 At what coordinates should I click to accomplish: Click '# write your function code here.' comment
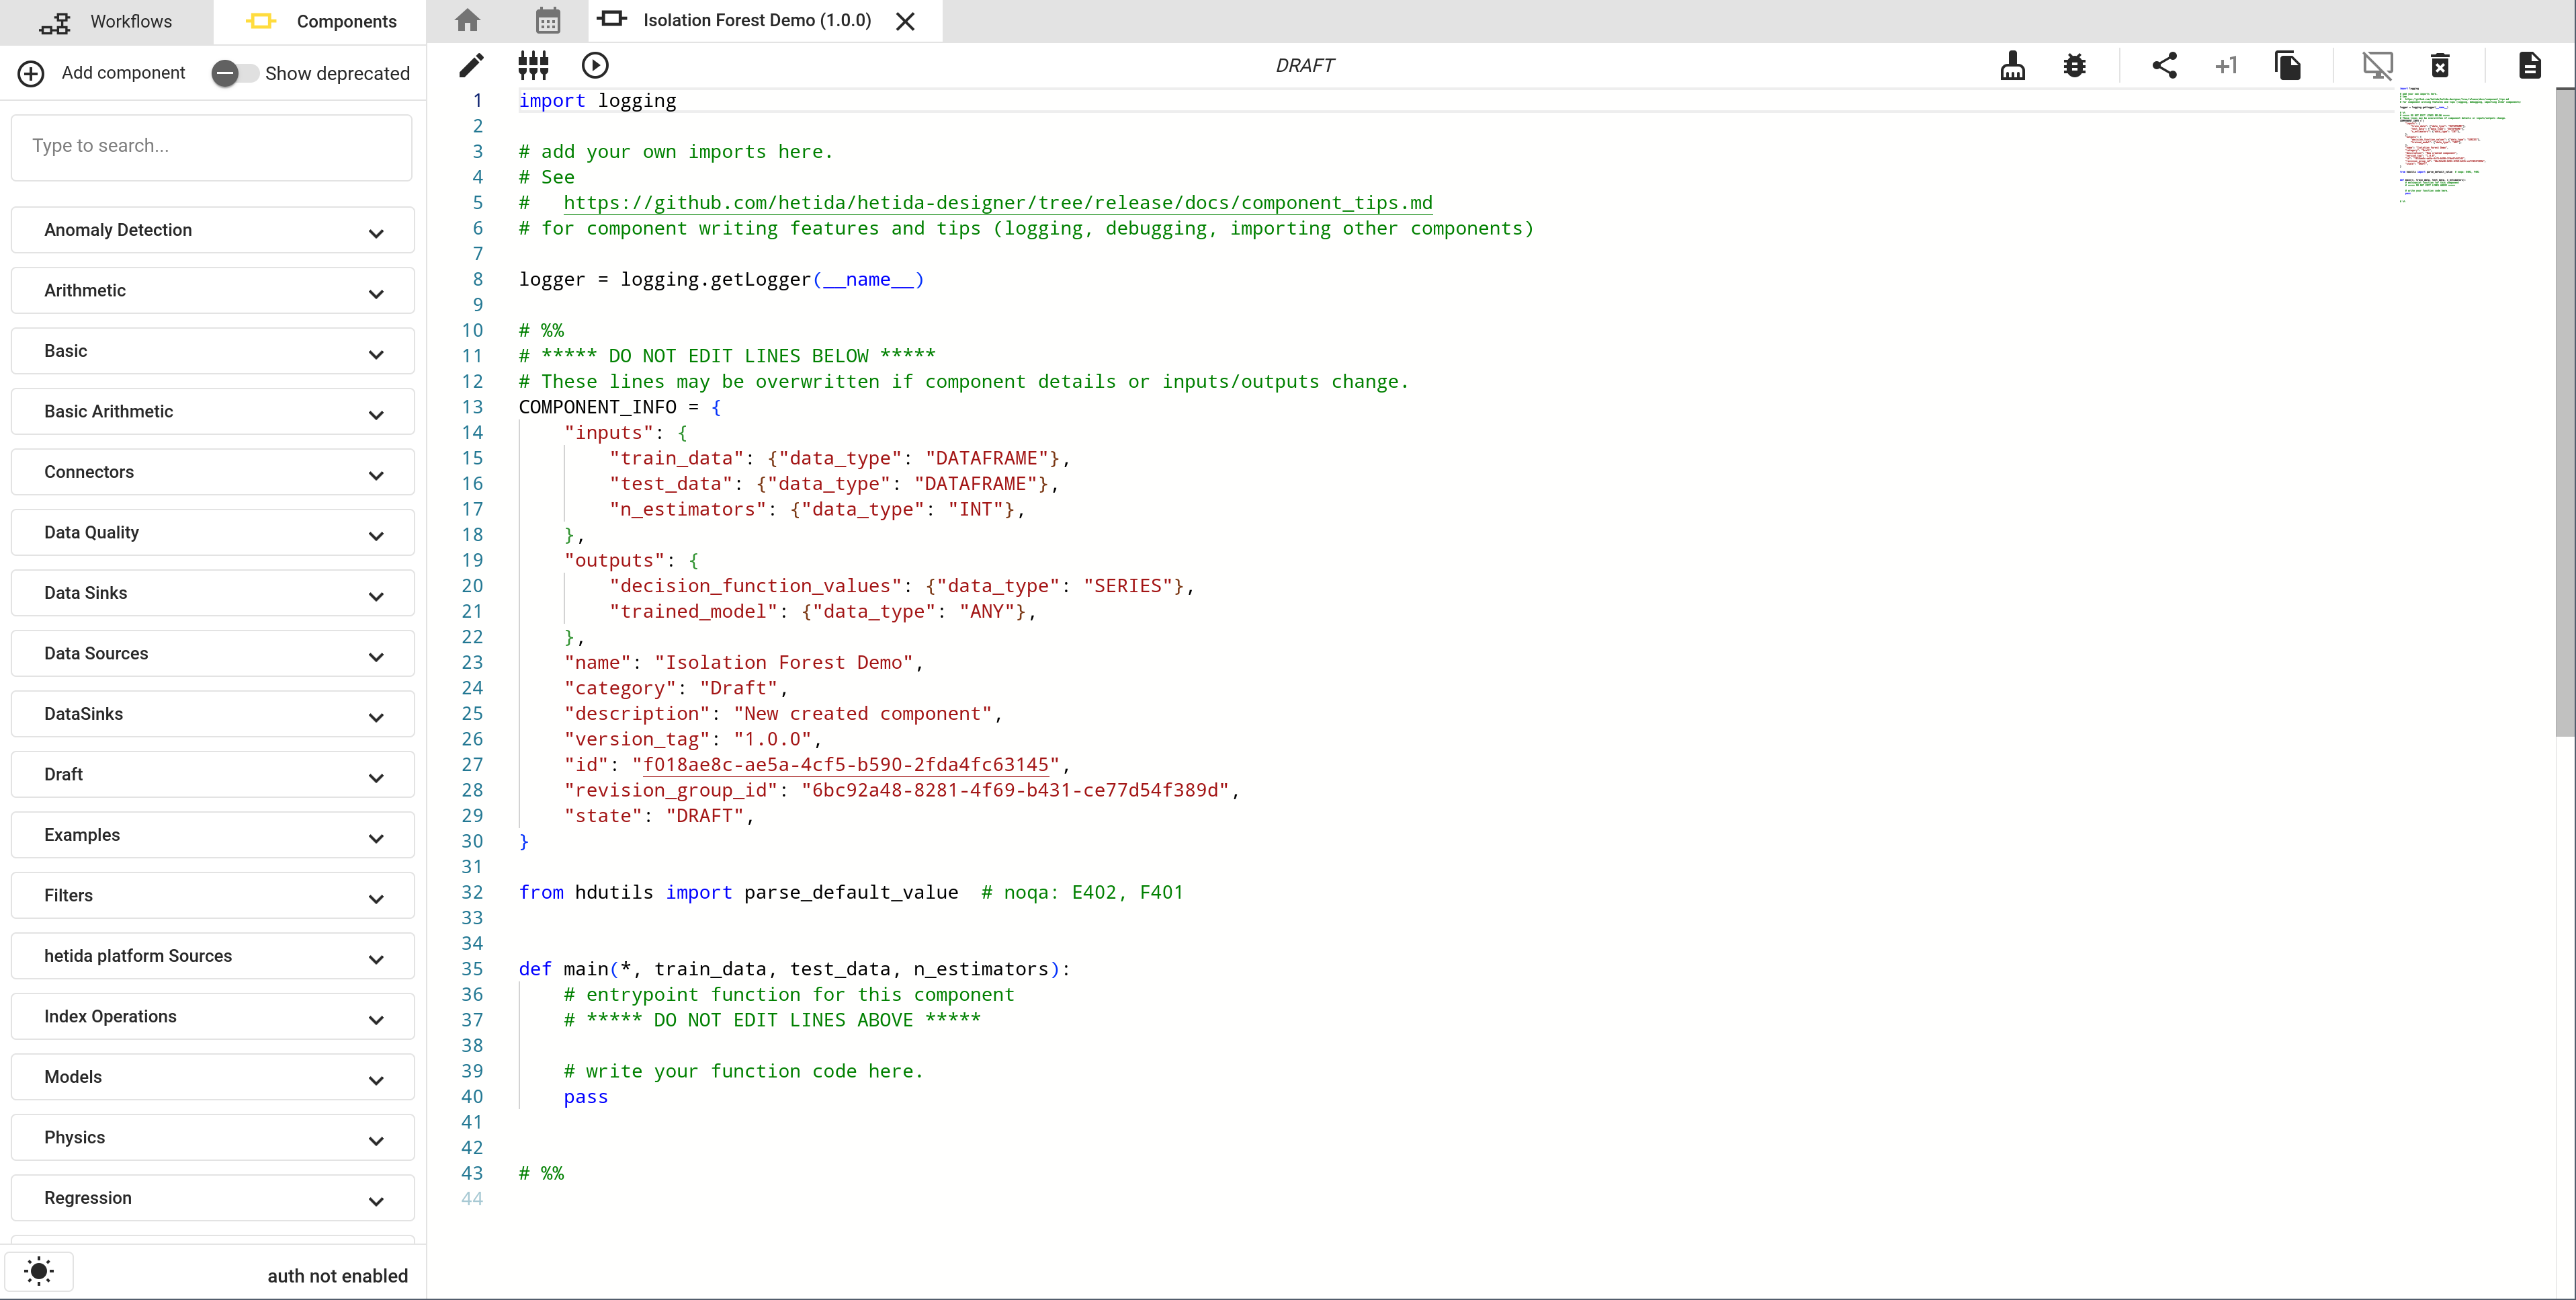coord(743,1072)
